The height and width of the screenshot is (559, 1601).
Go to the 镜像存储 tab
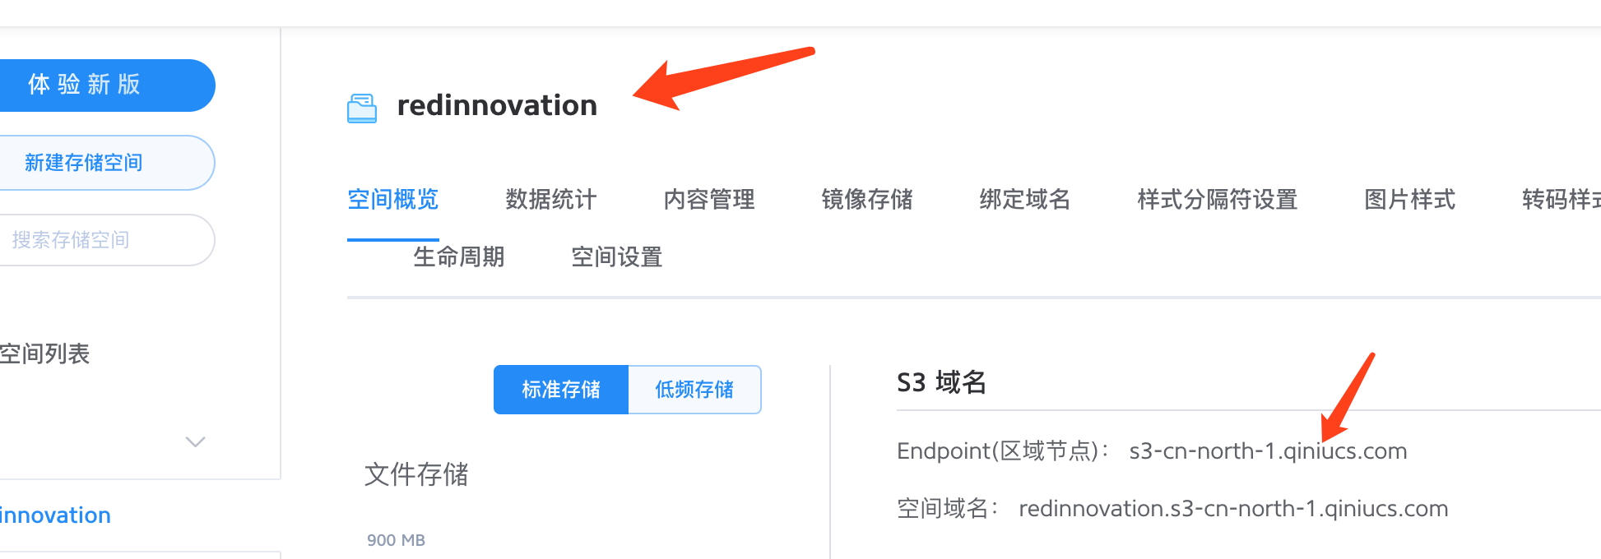[867, 200]
